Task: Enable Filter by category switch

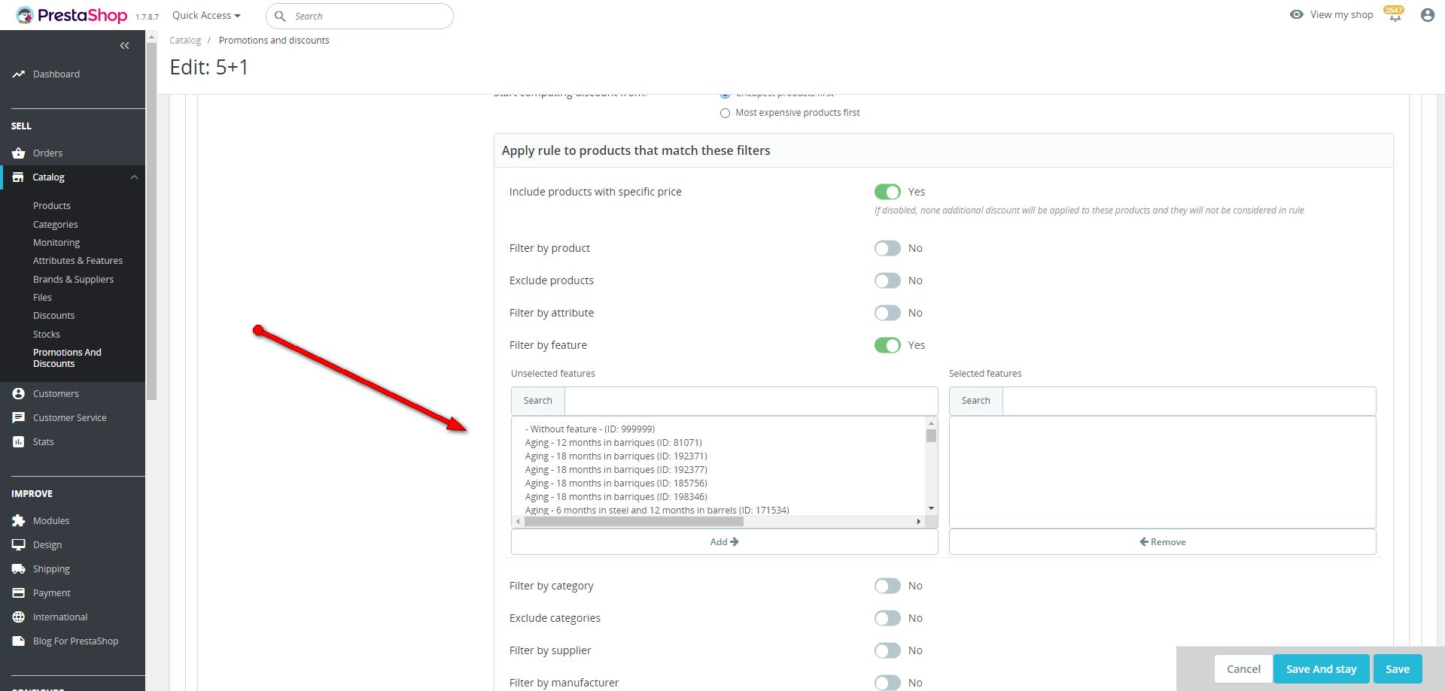Action: point(887,586)
